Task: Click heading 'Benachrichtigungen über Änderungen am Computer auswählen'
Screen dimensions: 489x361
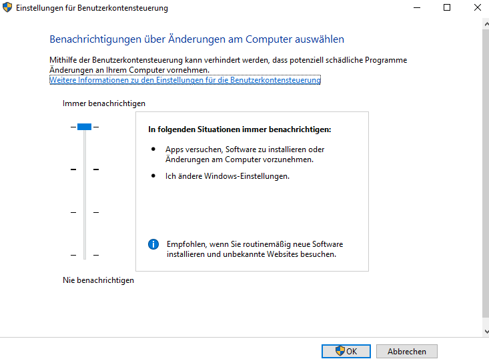Action: point(197,39)
